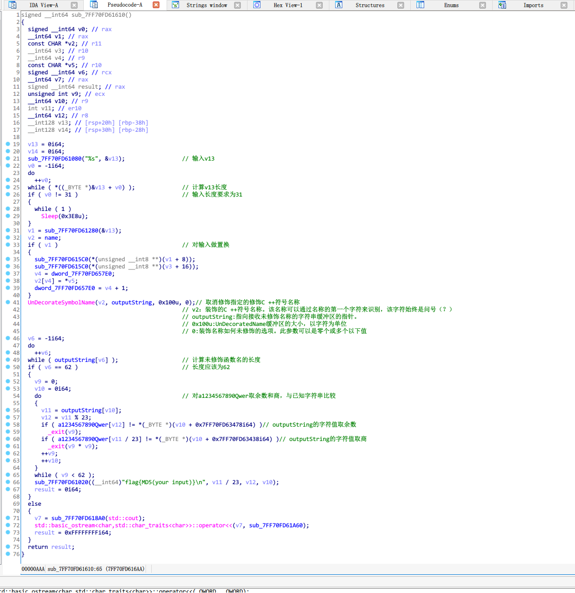Click line number 54 in gutter

coord(16,396)
